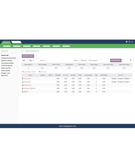The image size is (135, 168).
Task: Click the EXPORT EXCEL button
Action: tap(28, 56)
